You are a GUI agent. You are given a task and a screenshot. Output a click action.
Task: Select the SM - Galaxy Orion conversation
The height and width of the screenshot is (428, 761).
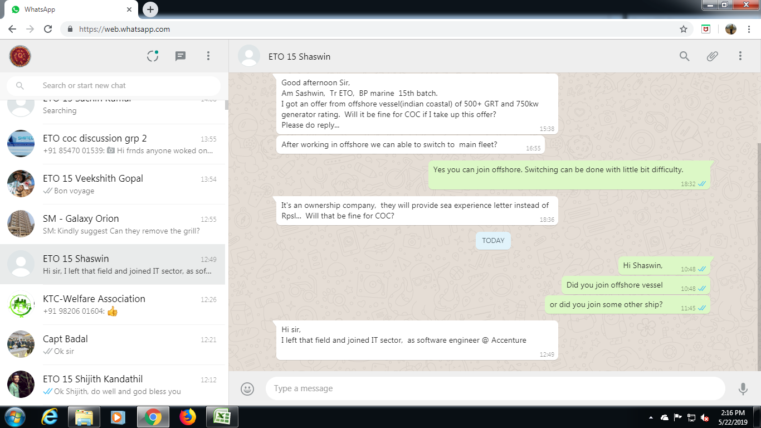(x=114, y=224)
